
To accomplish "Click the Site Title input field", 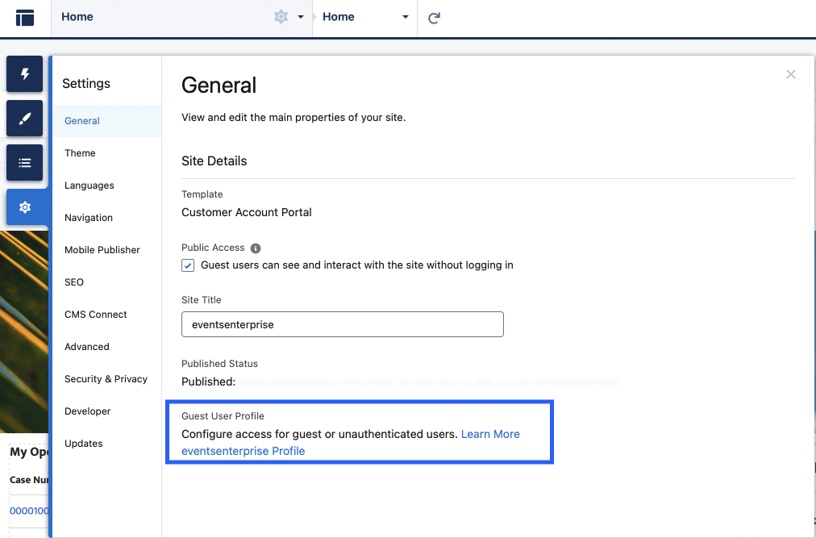I will coord(342,324).
